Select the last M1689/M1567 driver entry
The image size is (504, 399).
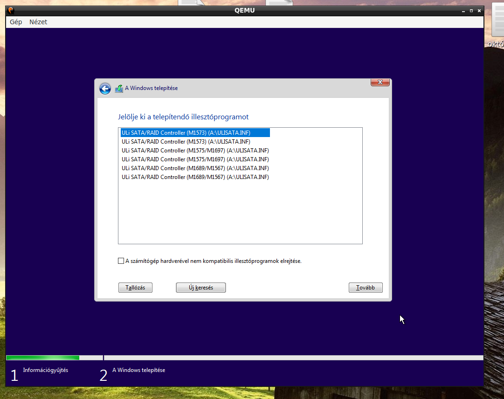point(195,177)
